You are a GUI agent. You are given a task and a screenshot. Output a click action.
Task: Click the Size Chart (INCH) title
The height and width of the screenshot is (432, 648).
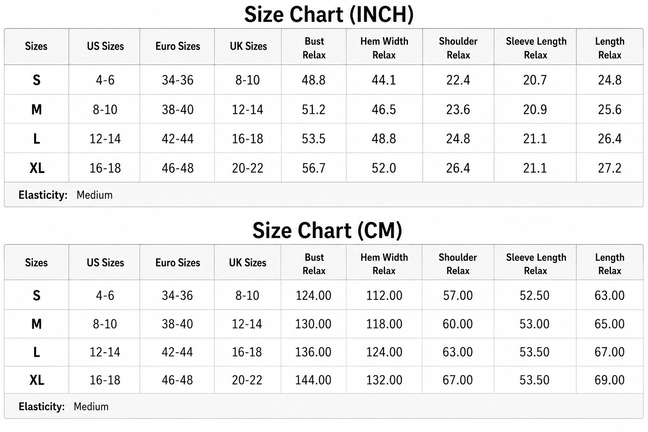(329, 15)
